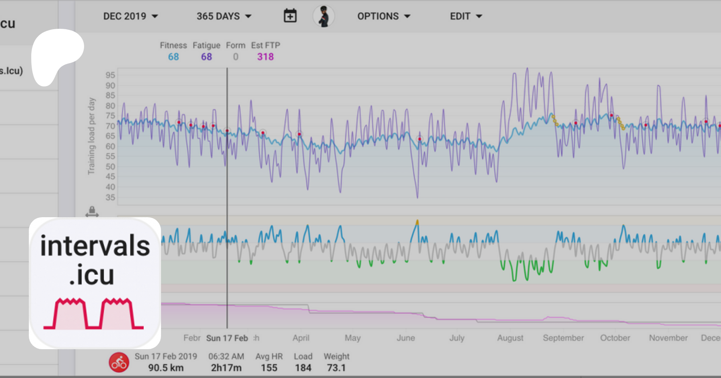Click the intervals.icu logo tile
Viewport: 721px width, 378px height.
click(95, 283)
